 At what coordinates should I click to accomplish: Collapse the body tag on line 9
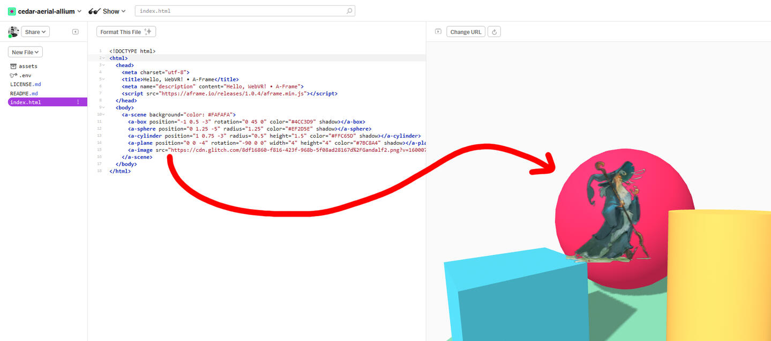click(x=103, y=107)
